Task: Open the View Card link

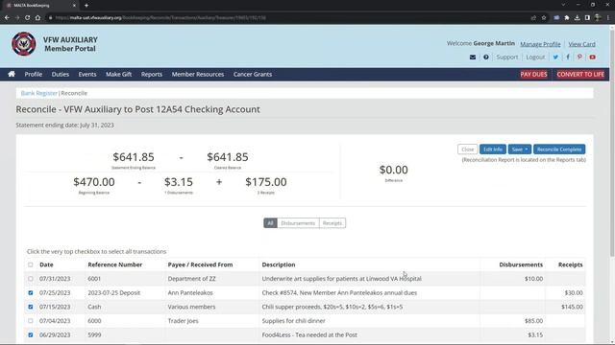Action: click(581, 44)
